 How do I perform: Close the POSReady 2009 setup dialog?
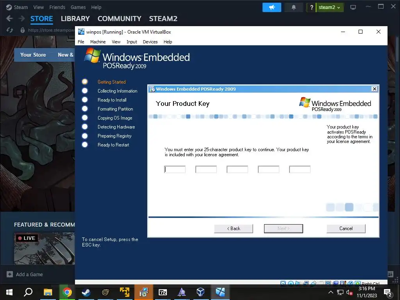click(374, 89)
